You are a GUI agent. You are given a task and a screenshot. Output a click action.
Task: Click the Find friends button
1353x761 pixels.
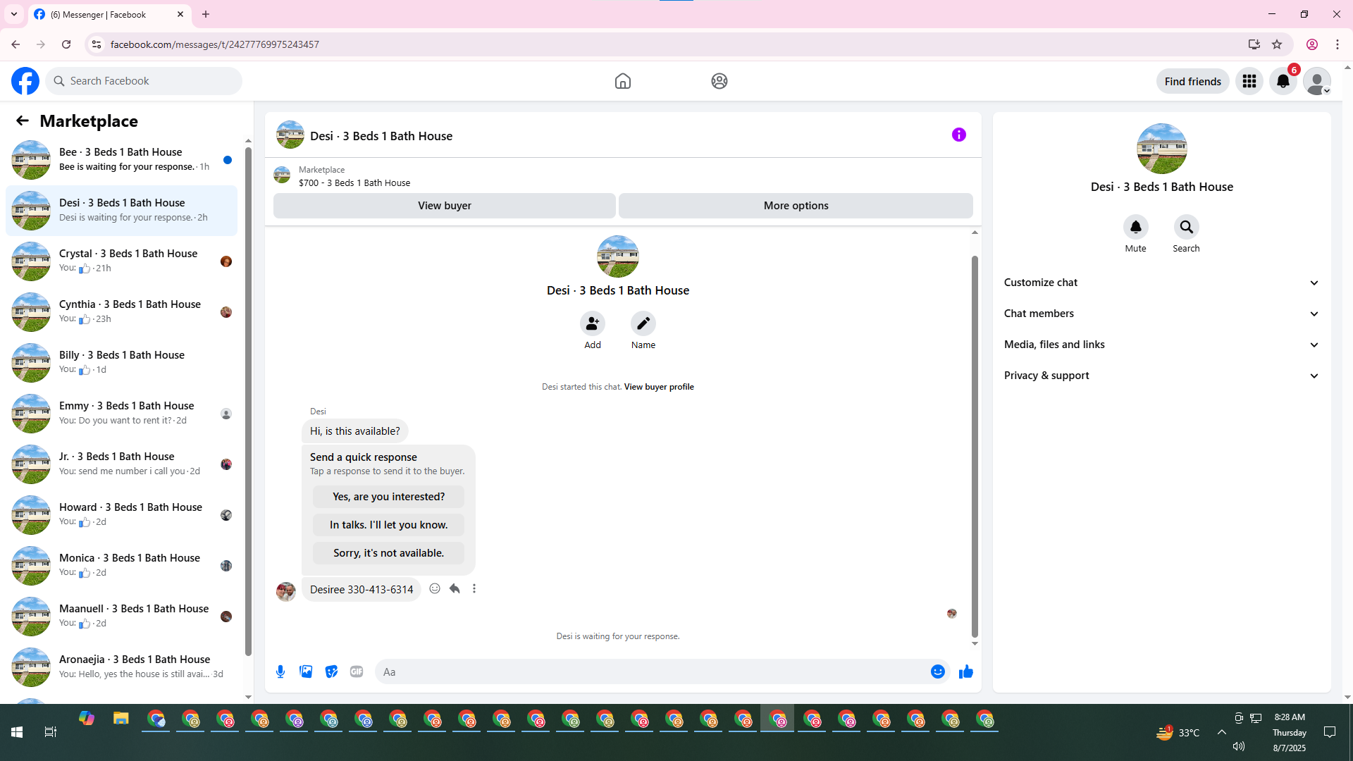[x=1192, y=81]
